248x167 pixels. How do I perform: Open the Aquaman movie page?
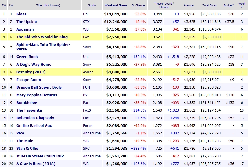25,29
